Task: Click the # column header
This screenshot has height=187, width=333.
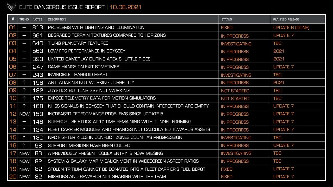Action: click(x=13, y=19)
